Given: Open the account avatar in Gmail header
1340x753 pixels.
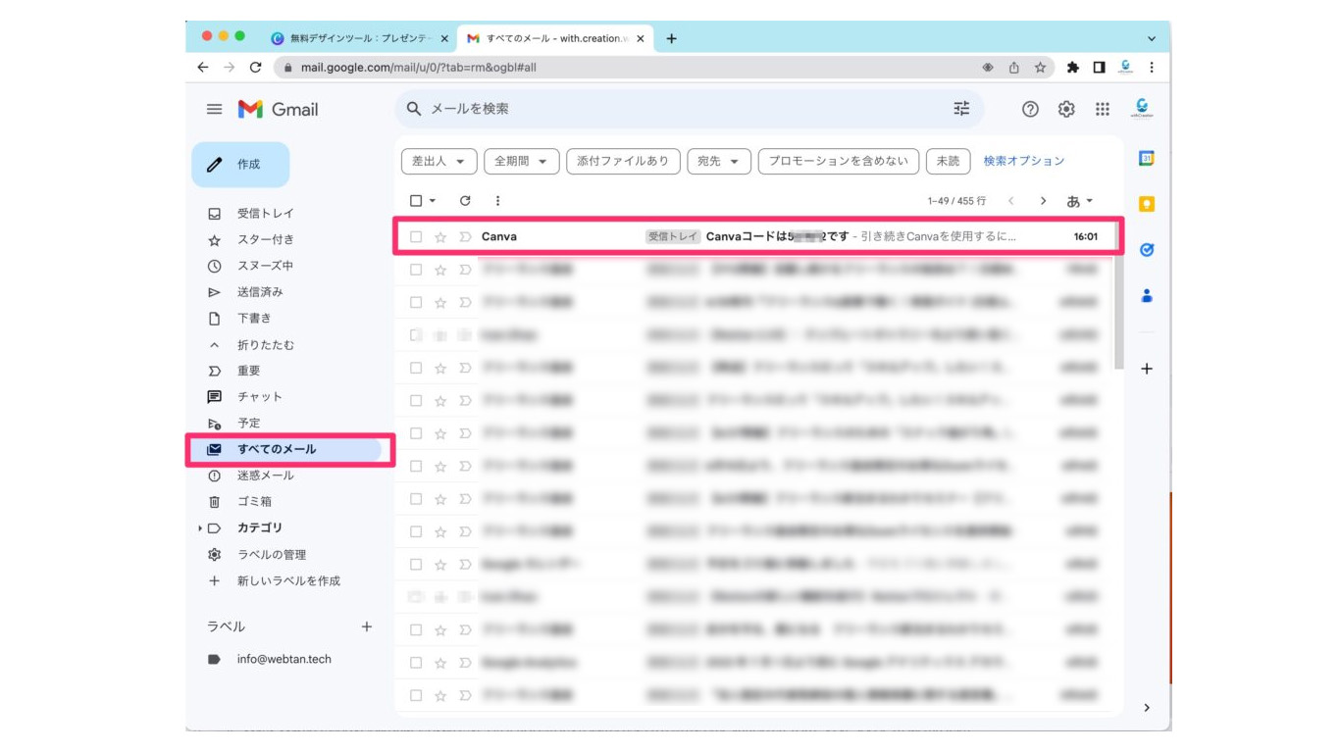Looking at the screenshot, I should click(1142, 108).
